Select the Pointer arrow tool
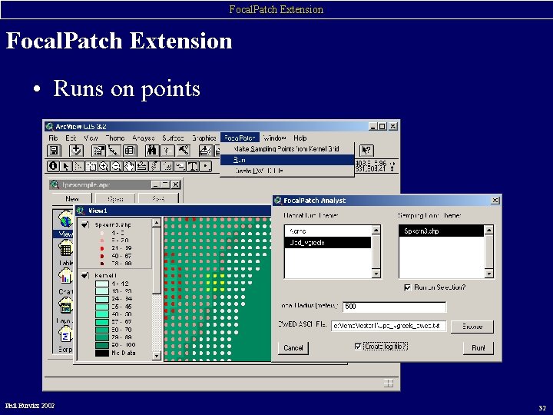Image resolution: width=553 pixels, height=415 pixels. coord(66,166)
